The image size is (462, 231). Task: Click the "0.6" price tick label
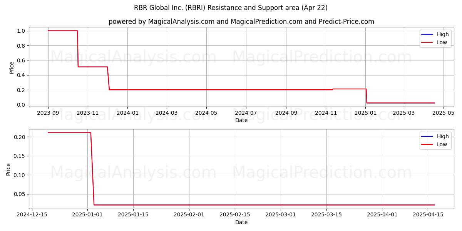[21, 60]
